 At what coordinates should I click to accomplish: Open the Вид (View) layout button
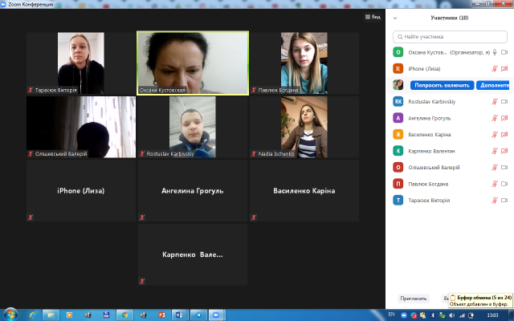[x=373, y=17]
